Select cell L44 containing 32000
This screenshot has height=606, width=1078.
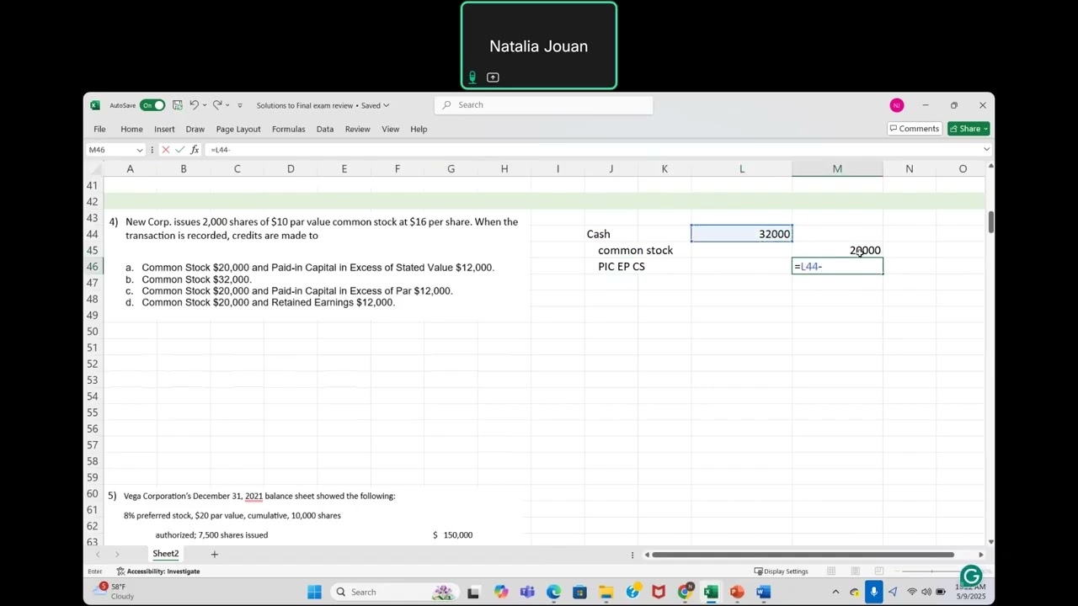(x=742, y=234)
